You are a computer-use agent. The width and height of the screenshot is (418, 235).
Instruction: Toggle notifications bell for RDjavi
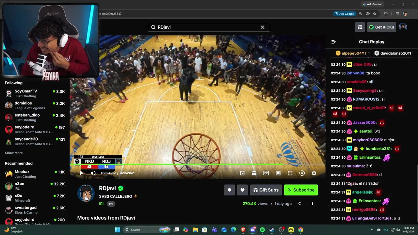[230, 190]
